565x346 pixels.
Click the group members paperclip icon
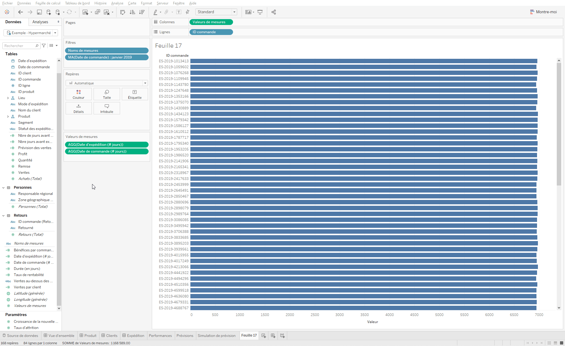pyautogui.click(x=167, y=12)
